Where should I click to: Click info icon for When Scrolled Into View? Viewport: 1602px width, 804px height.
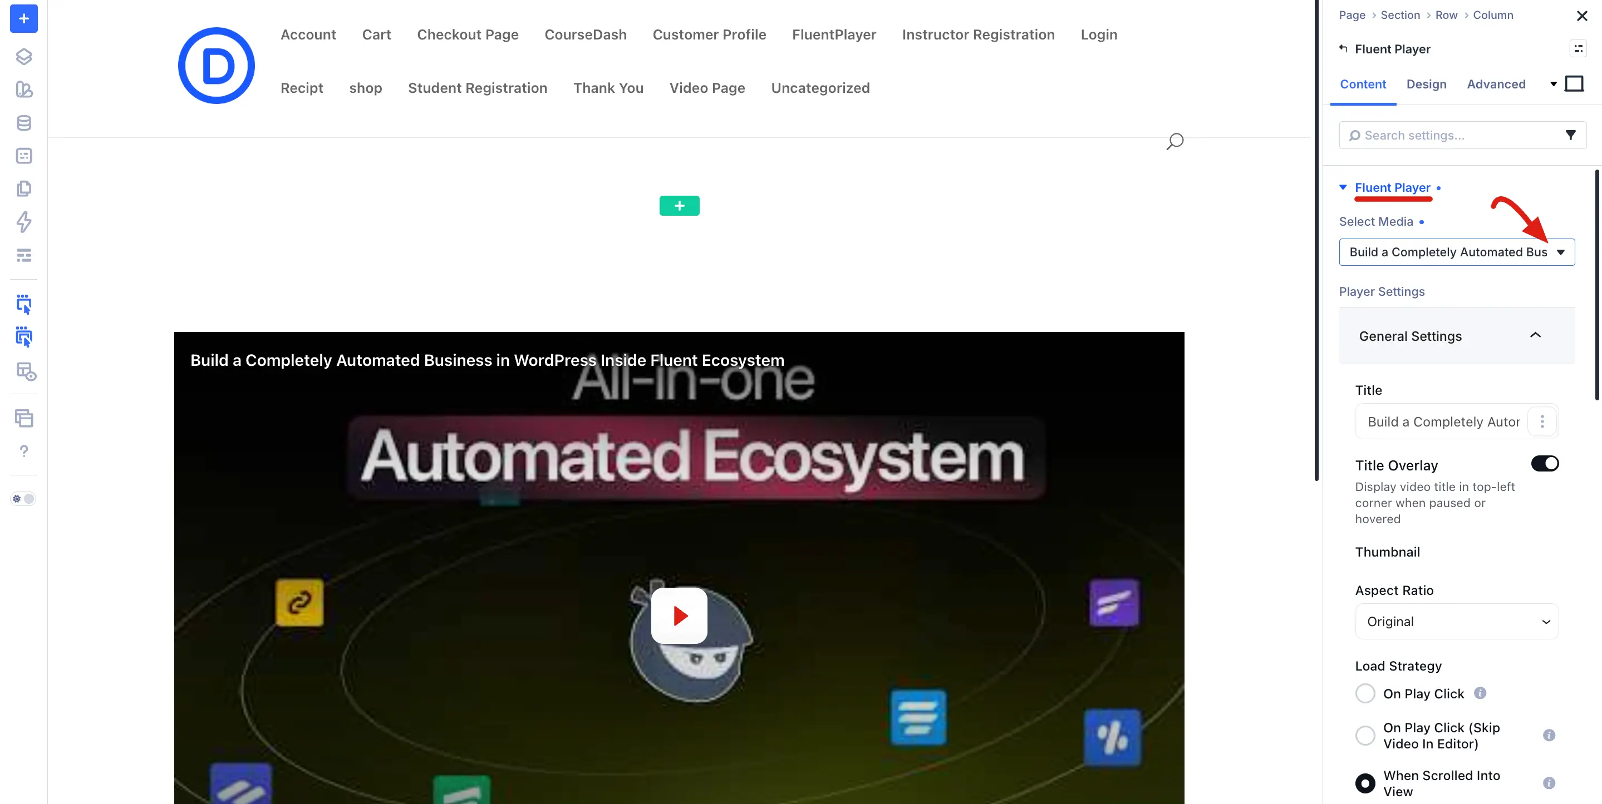1549,783
